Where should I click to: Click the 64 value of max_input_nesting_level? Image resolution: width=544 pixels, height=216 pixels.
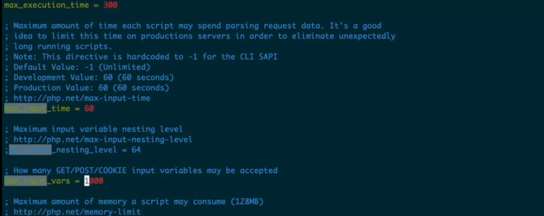(x=136, y=150)
